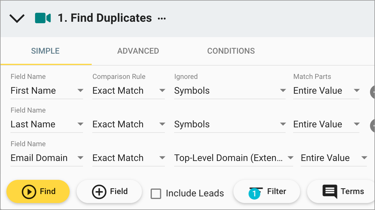This screenshot has height=210, width=375.
Task: Click the speech bubble icon on the Terms button
Action: (x=329, y=191)
